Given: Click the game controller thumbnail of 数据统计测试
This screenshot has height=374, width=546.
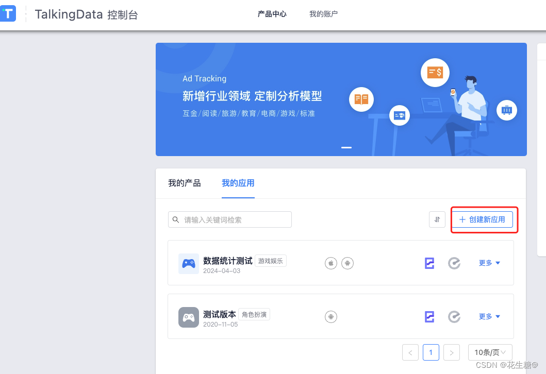Looking at the screenshot, I should (x=189, y=263).
